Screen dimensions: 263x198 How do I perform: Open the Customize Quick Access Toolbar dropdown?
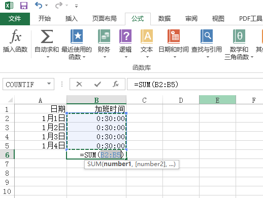click(x=76, y=6)
